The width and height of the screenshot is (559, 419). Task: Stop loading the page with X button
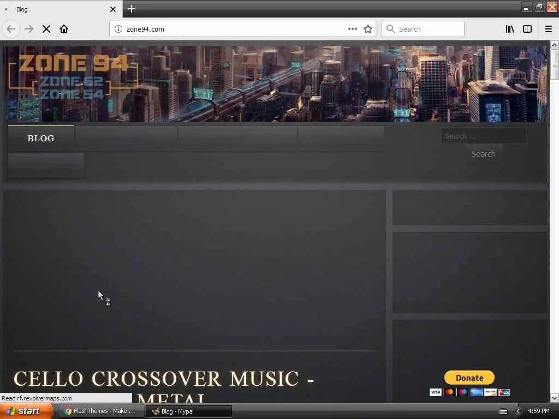pos(46,29)
